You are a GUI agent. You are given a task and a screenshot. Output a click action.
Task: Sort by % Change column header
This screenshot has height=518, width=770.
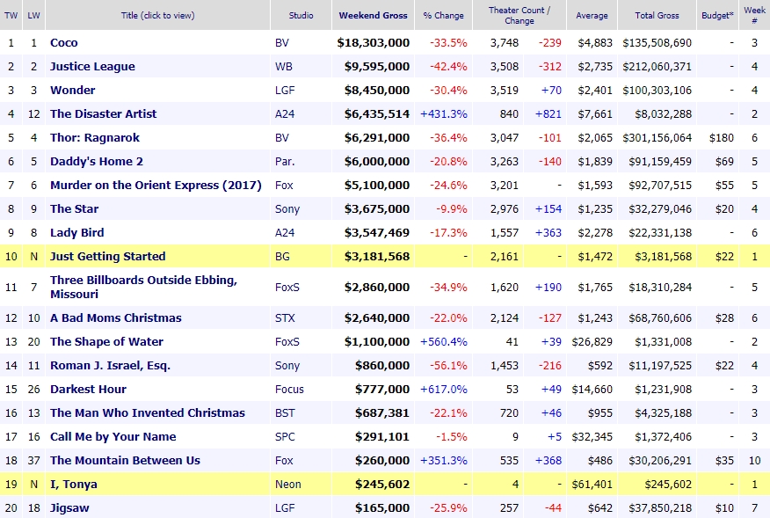(443, 15)
